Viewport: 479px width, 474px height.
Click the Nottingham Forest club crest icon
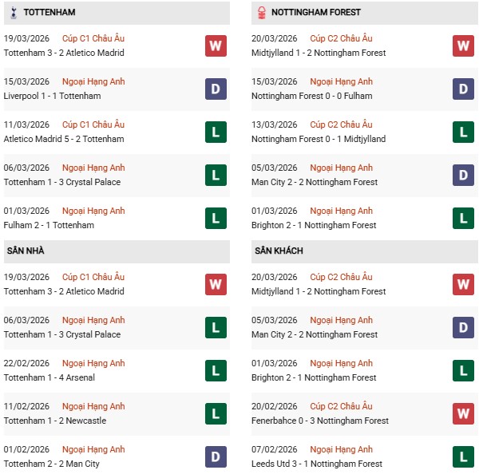click(261, 13)
